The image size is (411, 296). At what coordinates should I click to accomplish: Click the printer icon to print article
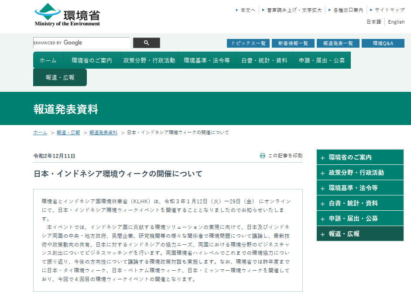click(263, 156)
